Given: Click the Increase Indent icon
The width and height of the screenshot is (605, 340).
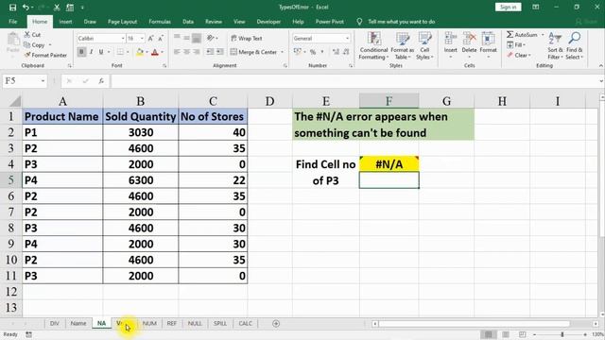Looking at the screenshot, I should (x=219, y=52).
